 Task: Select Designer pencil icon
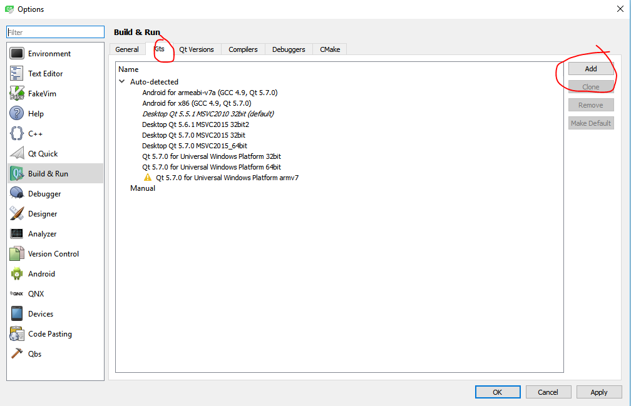point(17,214)
